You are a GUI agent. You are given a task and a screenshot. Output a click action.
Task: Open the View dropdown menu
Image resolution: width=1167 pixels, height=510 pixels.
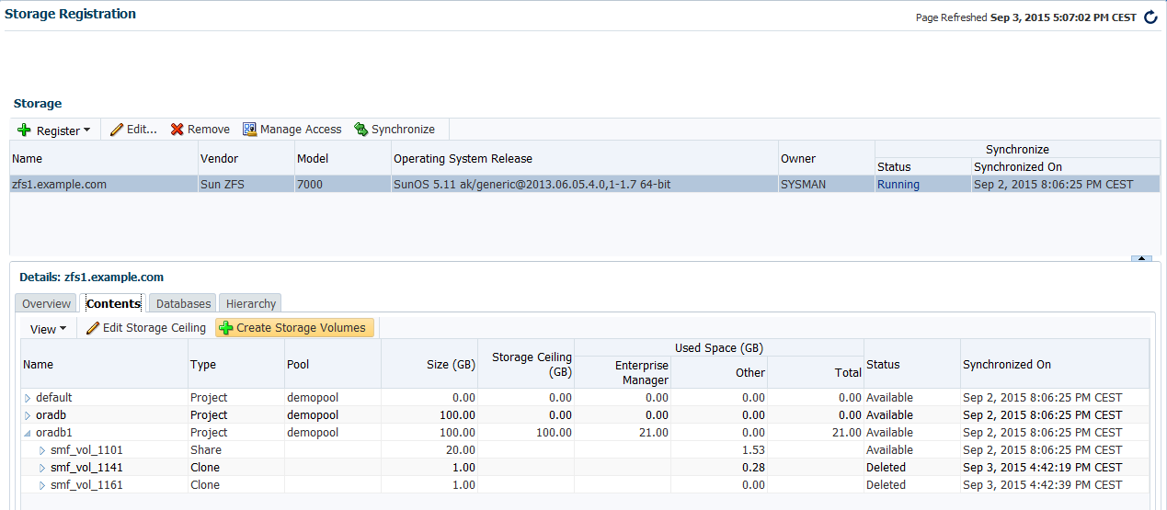click(48, 329)
